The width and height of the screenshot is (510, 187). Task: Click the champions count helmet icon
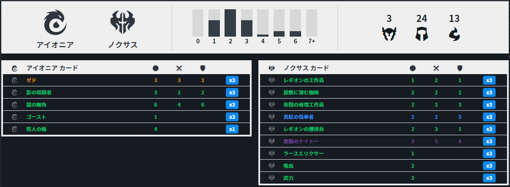pos(389,34)
